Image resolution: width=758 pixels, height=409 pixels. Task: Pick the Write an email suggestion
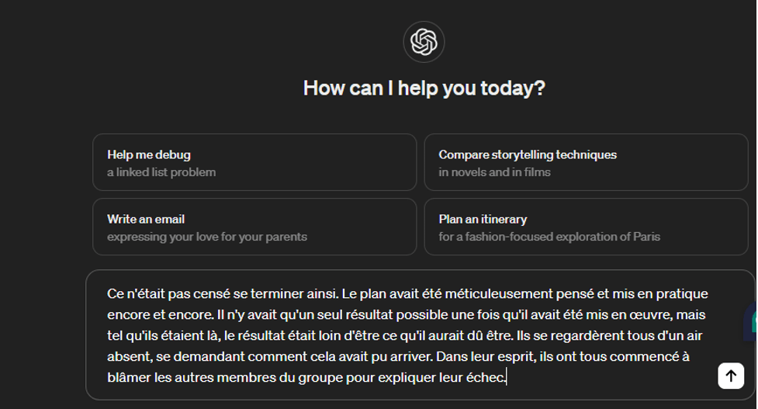click(254, 227)
